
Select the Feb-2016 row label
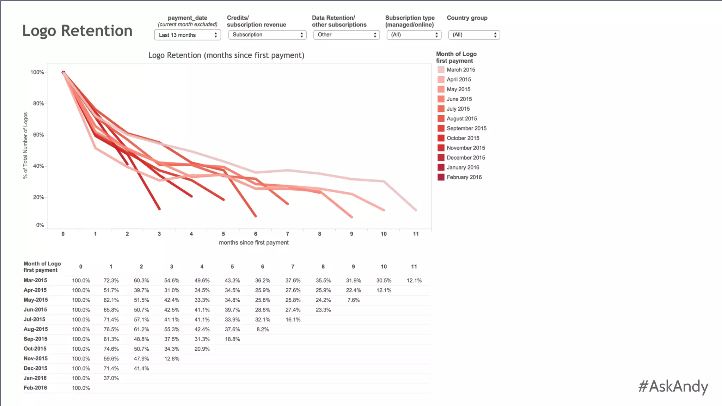[35, 388]
